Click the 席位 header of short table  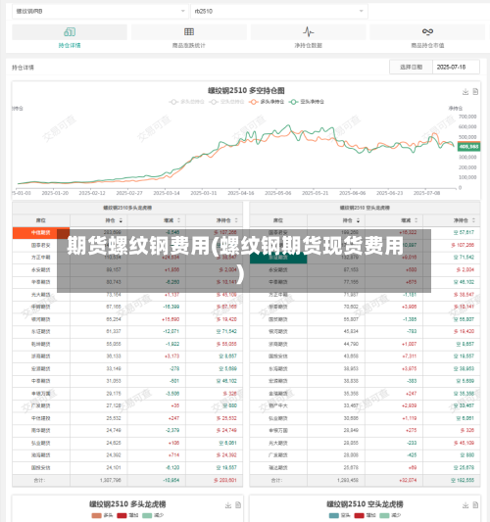[x=278, y=220]
